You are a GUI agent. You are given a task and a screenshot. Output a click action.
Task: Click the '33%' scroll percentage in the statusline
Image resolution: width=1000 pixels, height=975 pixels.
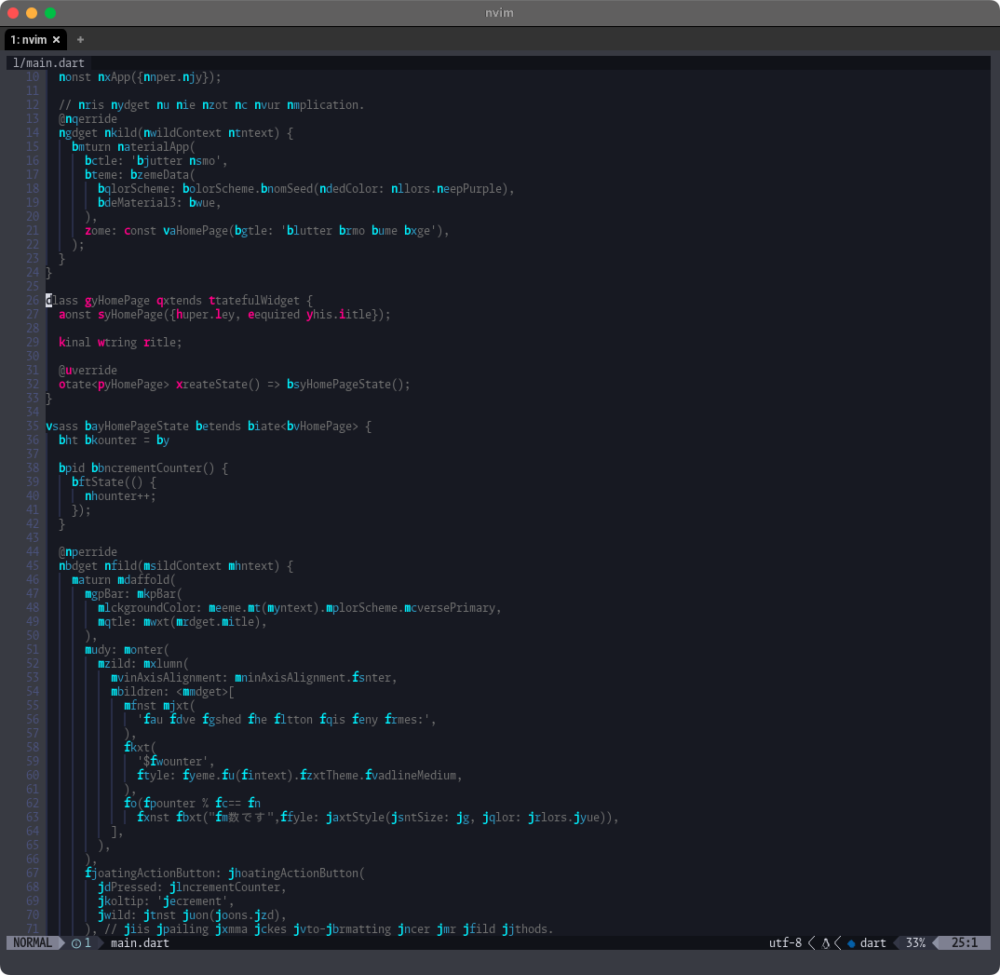[915, 942]
